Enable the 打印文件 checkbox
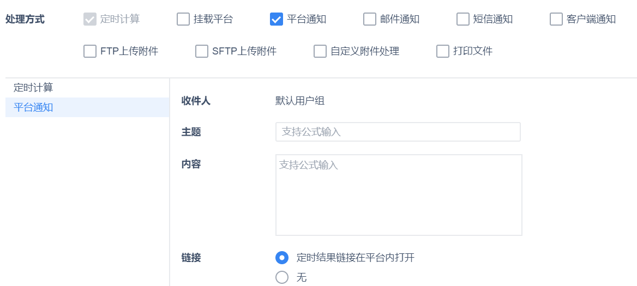637x286 pixels. pos(443,51)
